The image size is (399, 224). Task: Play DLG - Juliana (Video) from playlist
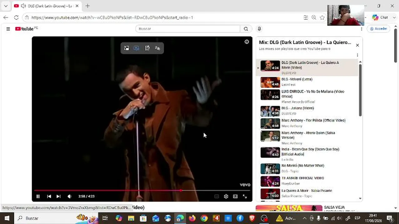(308, 111)
